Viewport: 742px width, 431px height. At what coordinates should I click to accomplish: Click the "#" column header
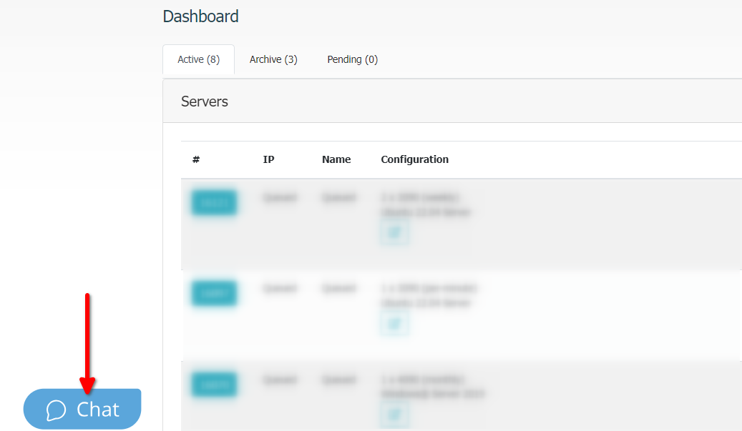click(196, 159)
